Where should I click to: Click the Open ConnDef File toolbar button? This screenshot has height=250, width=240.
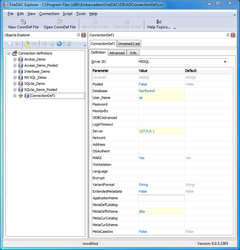(60, 24)
